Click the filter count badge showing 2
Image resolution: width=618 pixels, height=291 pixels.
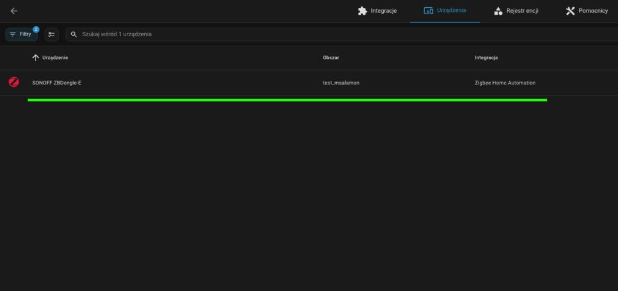36,29
